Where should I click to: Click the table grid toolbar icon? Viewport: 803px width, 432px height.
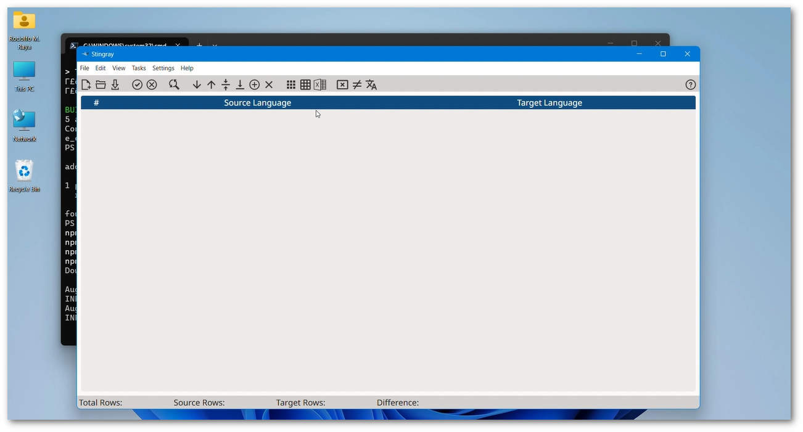305,85
